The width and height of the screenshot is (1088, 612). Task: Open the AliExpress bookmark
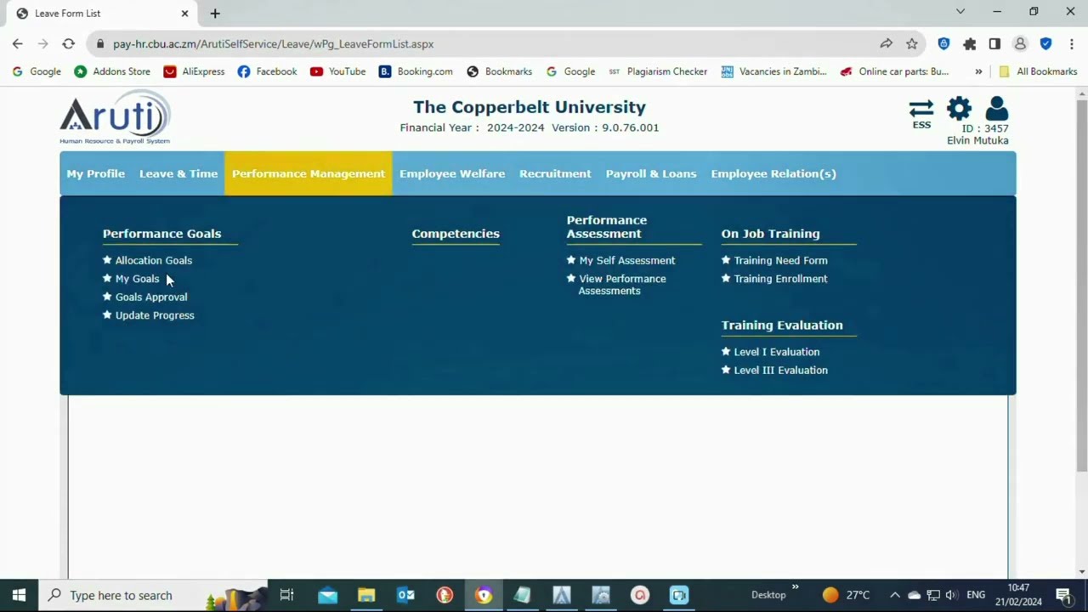point(194,71)
